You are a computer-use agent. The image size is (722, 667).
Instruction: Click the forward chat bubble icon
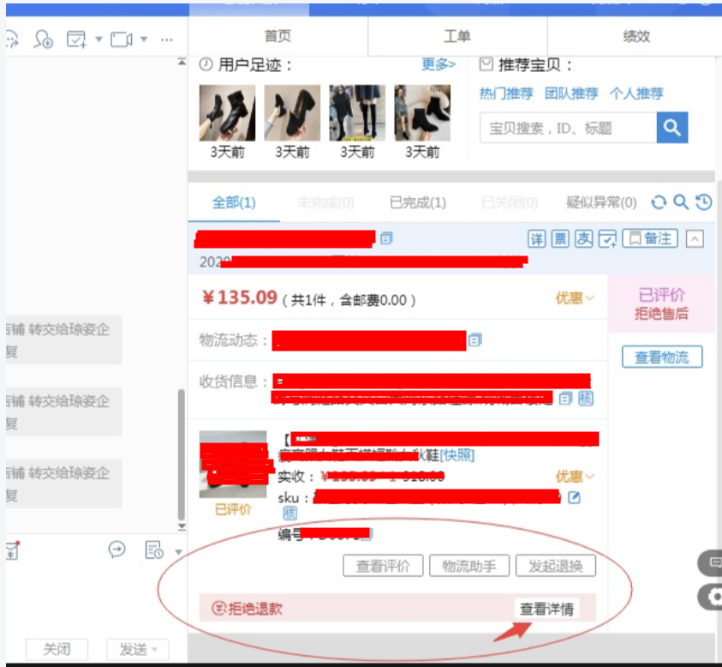click(x=117, y=550)
